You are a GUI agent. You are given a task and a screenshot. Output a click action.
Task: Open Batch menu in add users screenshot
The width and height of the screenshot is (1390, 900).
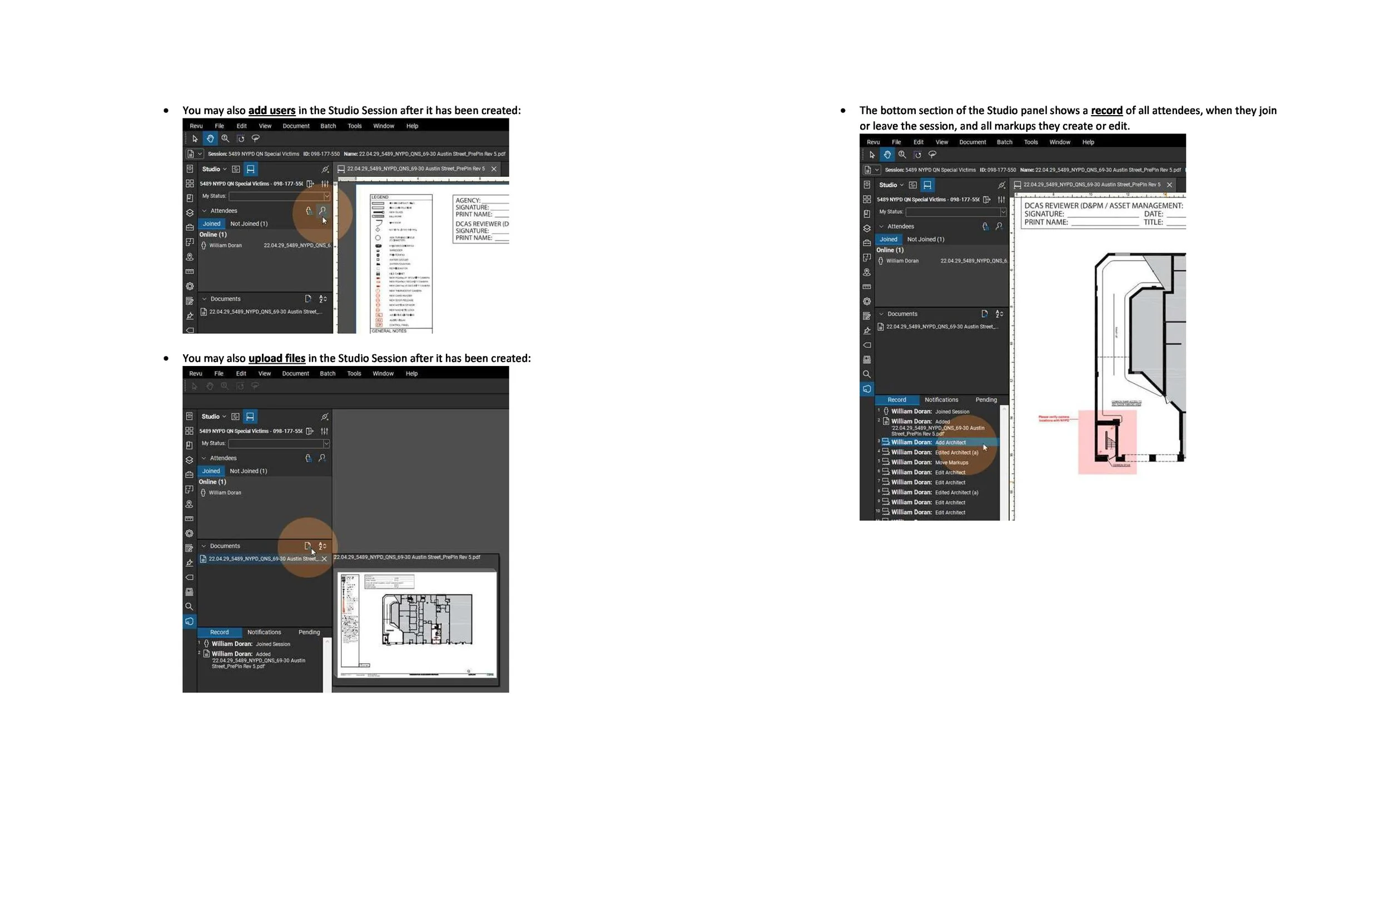click(328, 126)
